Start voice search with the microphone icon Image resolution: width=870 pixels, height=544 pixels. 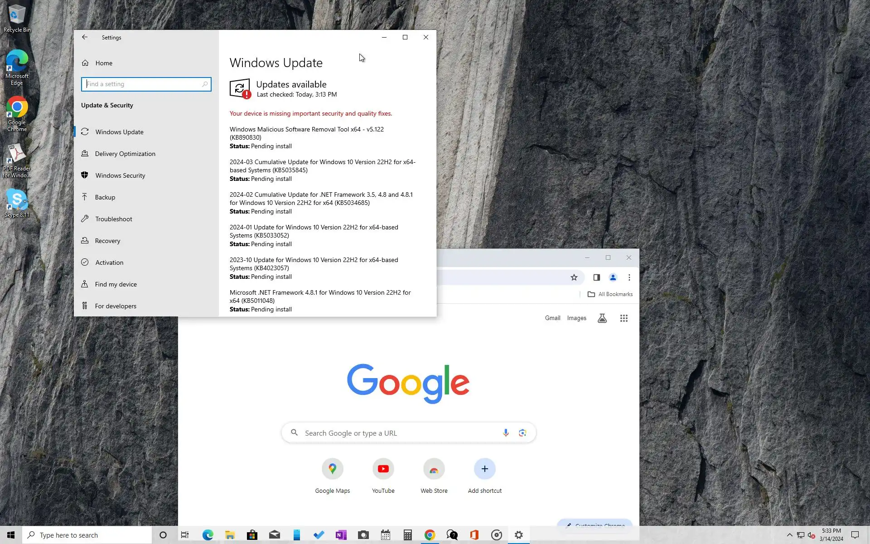(x=506, y=433)
